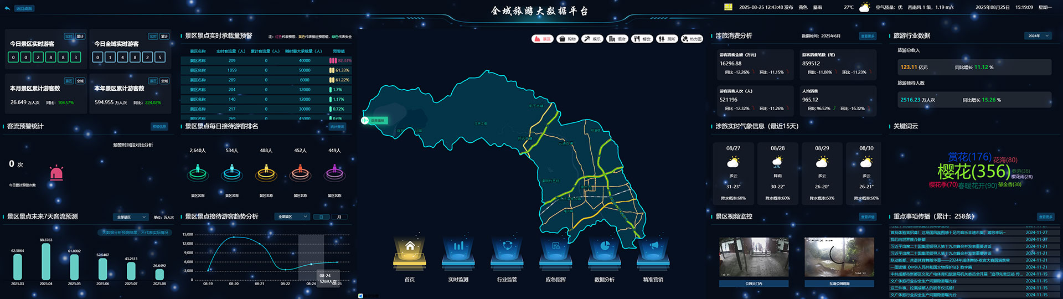Toggle the 热力图 heatmap layer
This screenshot has height=299, width=1063.
point(692,39)
